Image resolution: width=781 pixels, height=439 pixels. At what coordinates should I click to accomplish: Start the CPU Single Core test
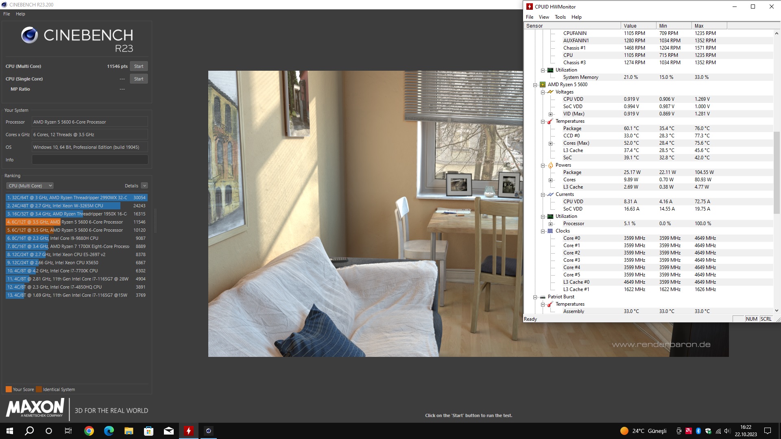[x=138, y=79]
